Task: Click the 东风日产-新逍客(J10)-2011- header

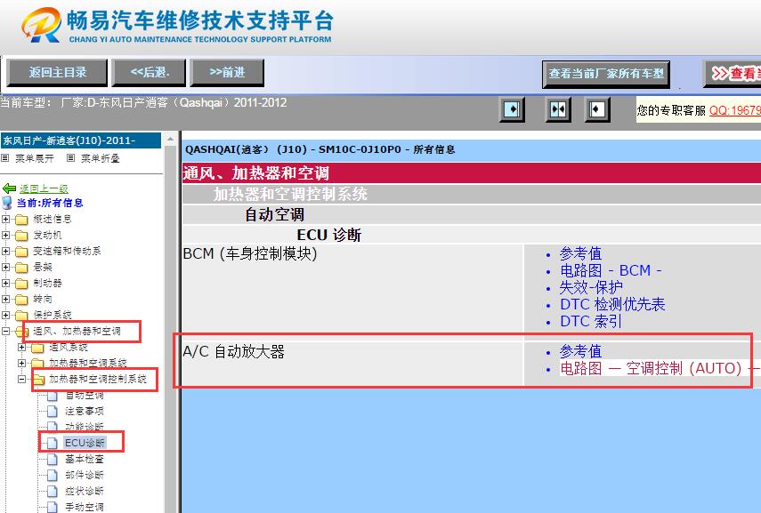Action: click(x=81, y=140)
